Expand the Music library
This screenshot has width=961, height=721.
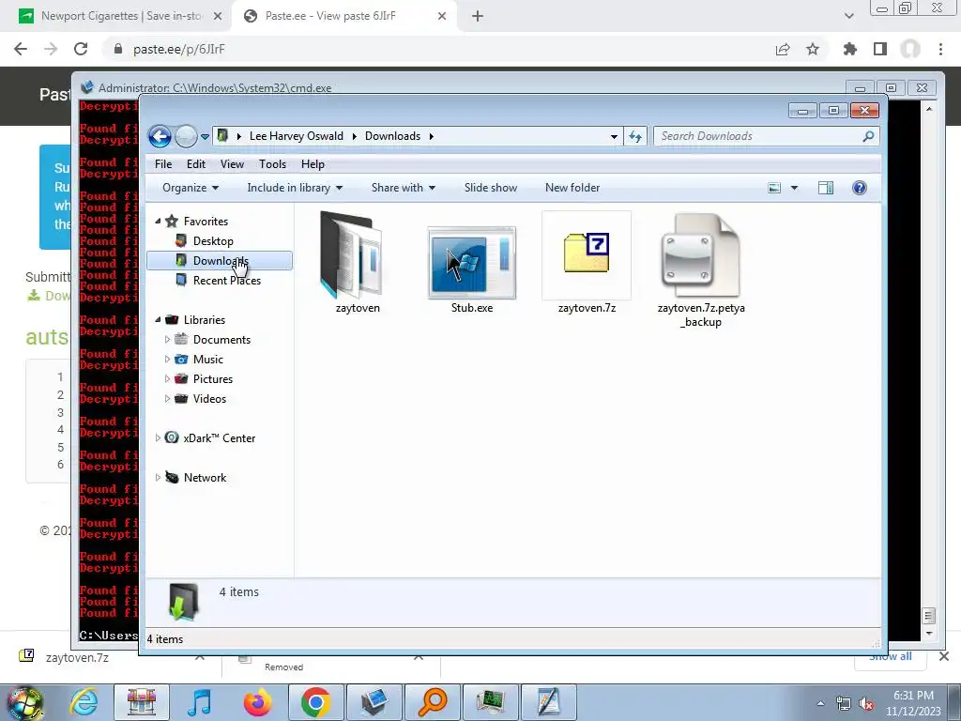coord(167,359)
